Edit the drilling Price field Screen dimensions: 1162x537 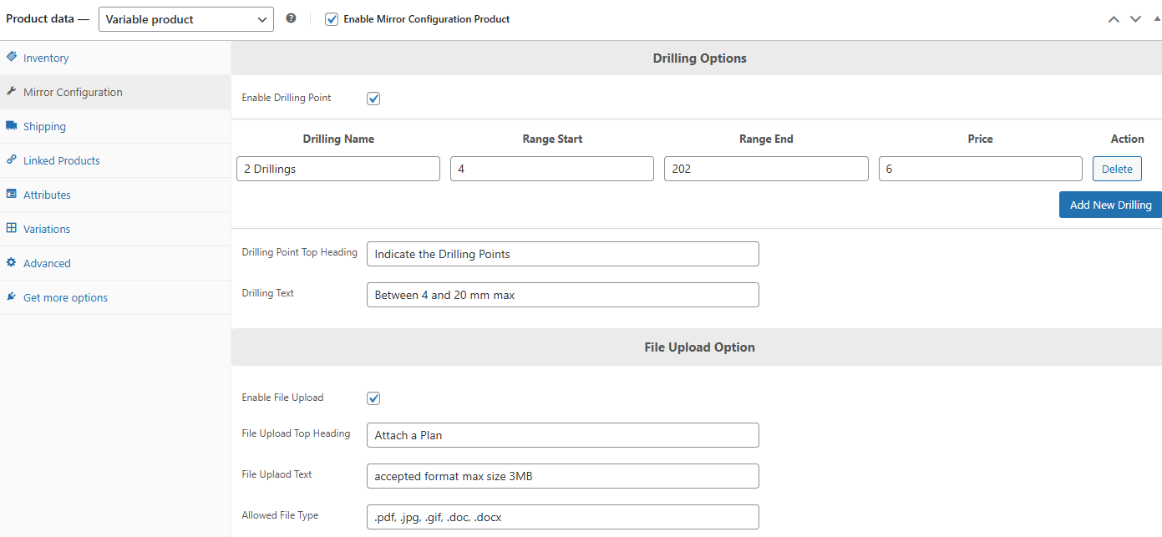(981, 169)
